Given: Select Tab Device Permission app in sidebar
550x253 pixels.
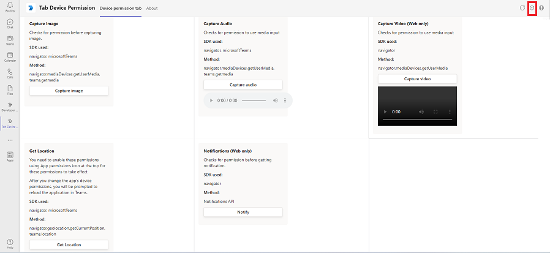Looking at the screenshot, I should coord(10,124).
